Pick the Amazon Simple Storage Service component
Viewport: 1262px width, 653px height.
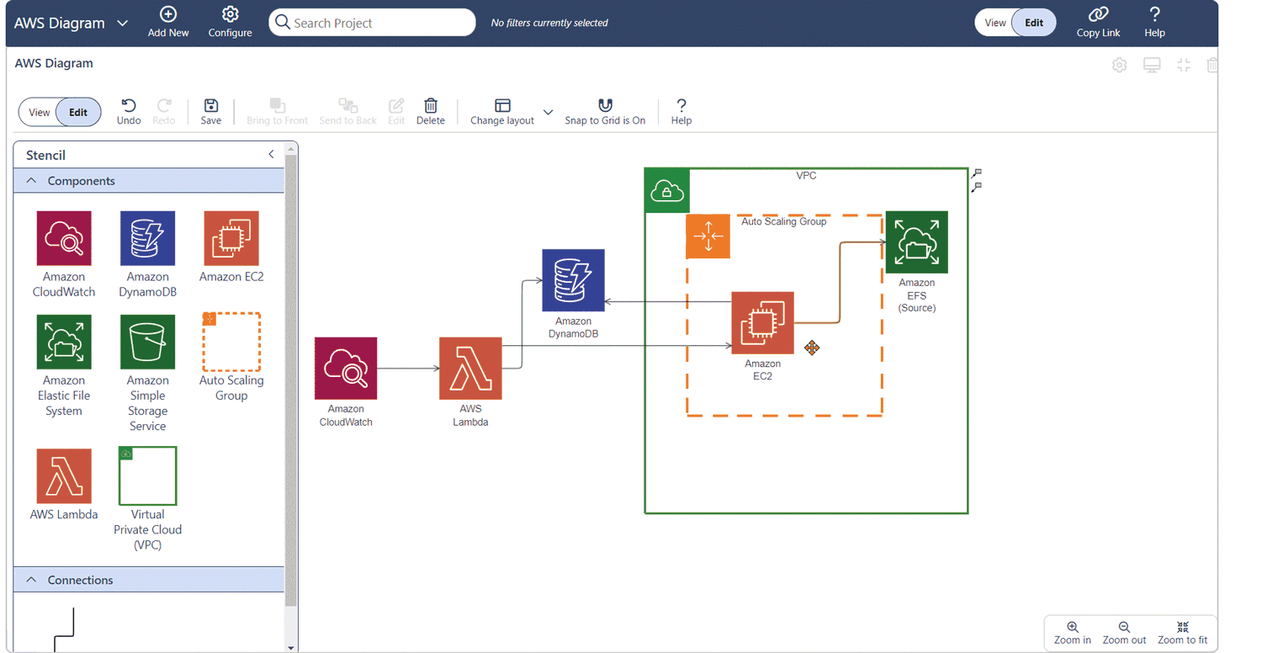tap(147, 342)
